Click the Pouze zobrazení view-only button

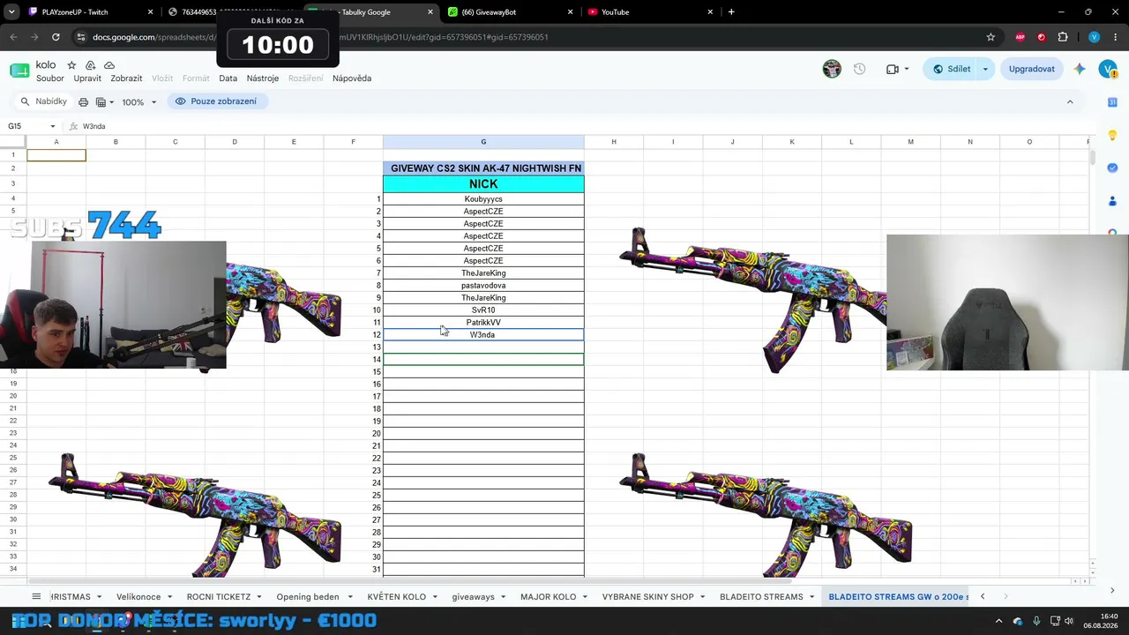217,101
